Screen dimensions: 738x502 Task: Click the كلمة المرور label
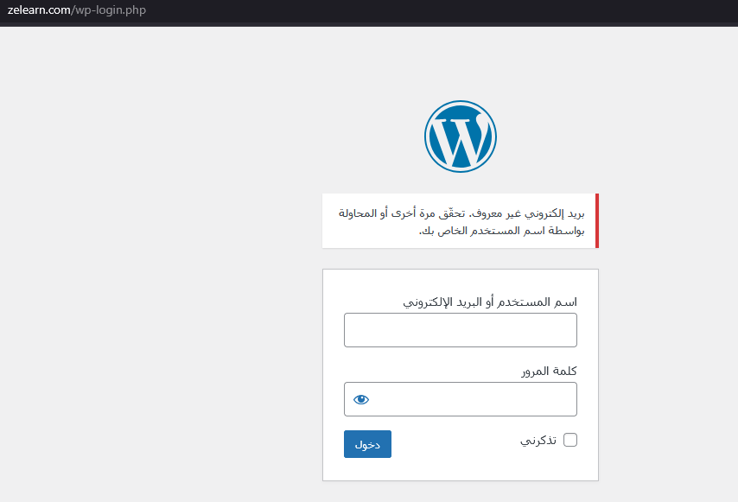tap(549, 371)
